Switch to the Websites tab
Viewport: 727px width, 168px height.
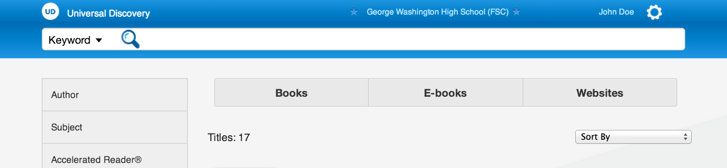point(600,93)
